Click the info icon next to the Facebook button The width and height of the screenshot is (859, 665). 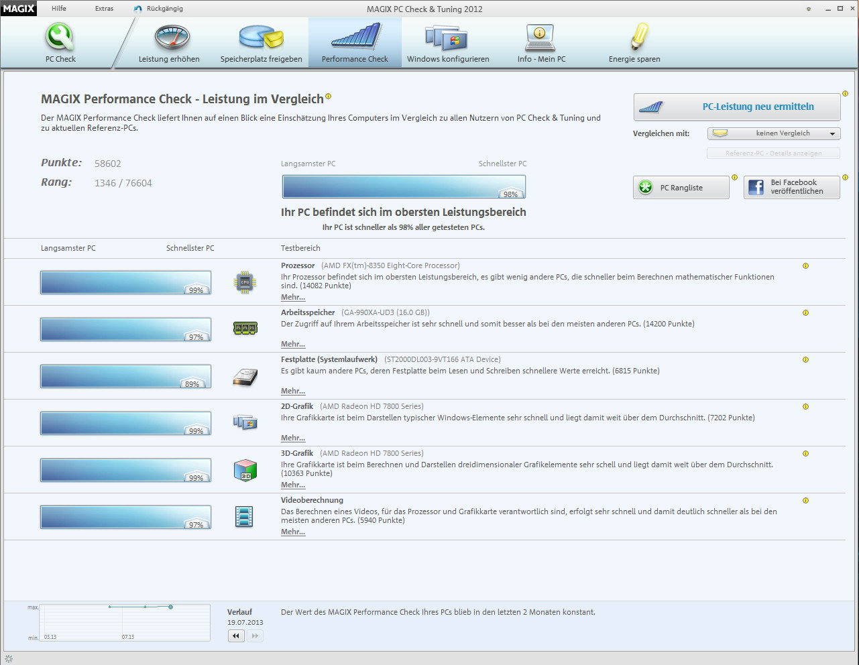pos(845,178)
